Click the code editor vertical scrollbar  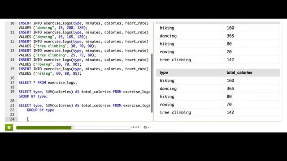152,83
